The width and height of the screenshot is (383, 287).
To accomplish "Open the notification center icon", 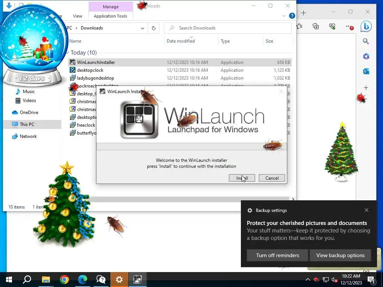I will pyautogui.click(x=371, y=280).
